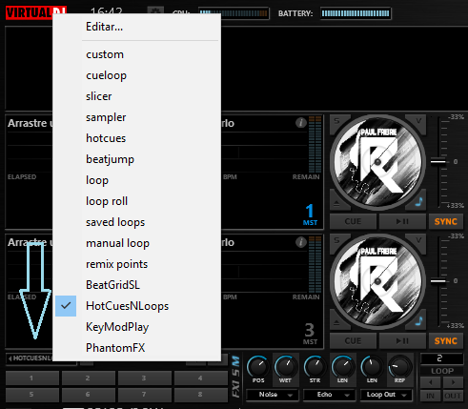The width and height of the screenshot is (468, 409).
Task: Open the Noise effect dropdown
Action: 273,395
